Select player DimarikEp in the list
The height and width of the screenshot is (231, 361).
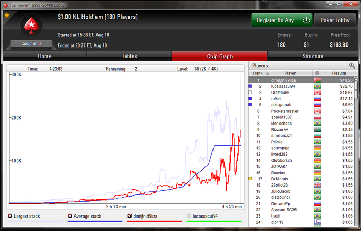301,204
